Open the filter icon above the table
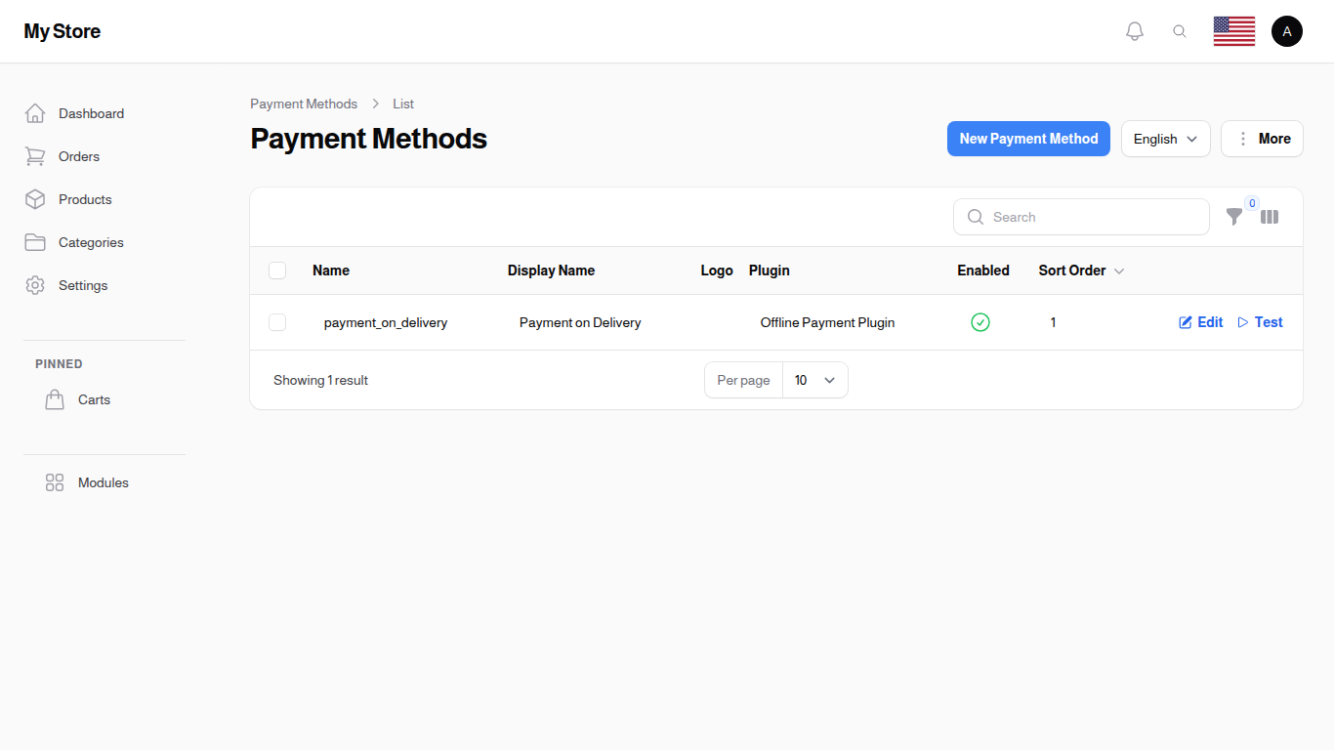Screen dimensions: 1334x750 [x=1234, y=217]
